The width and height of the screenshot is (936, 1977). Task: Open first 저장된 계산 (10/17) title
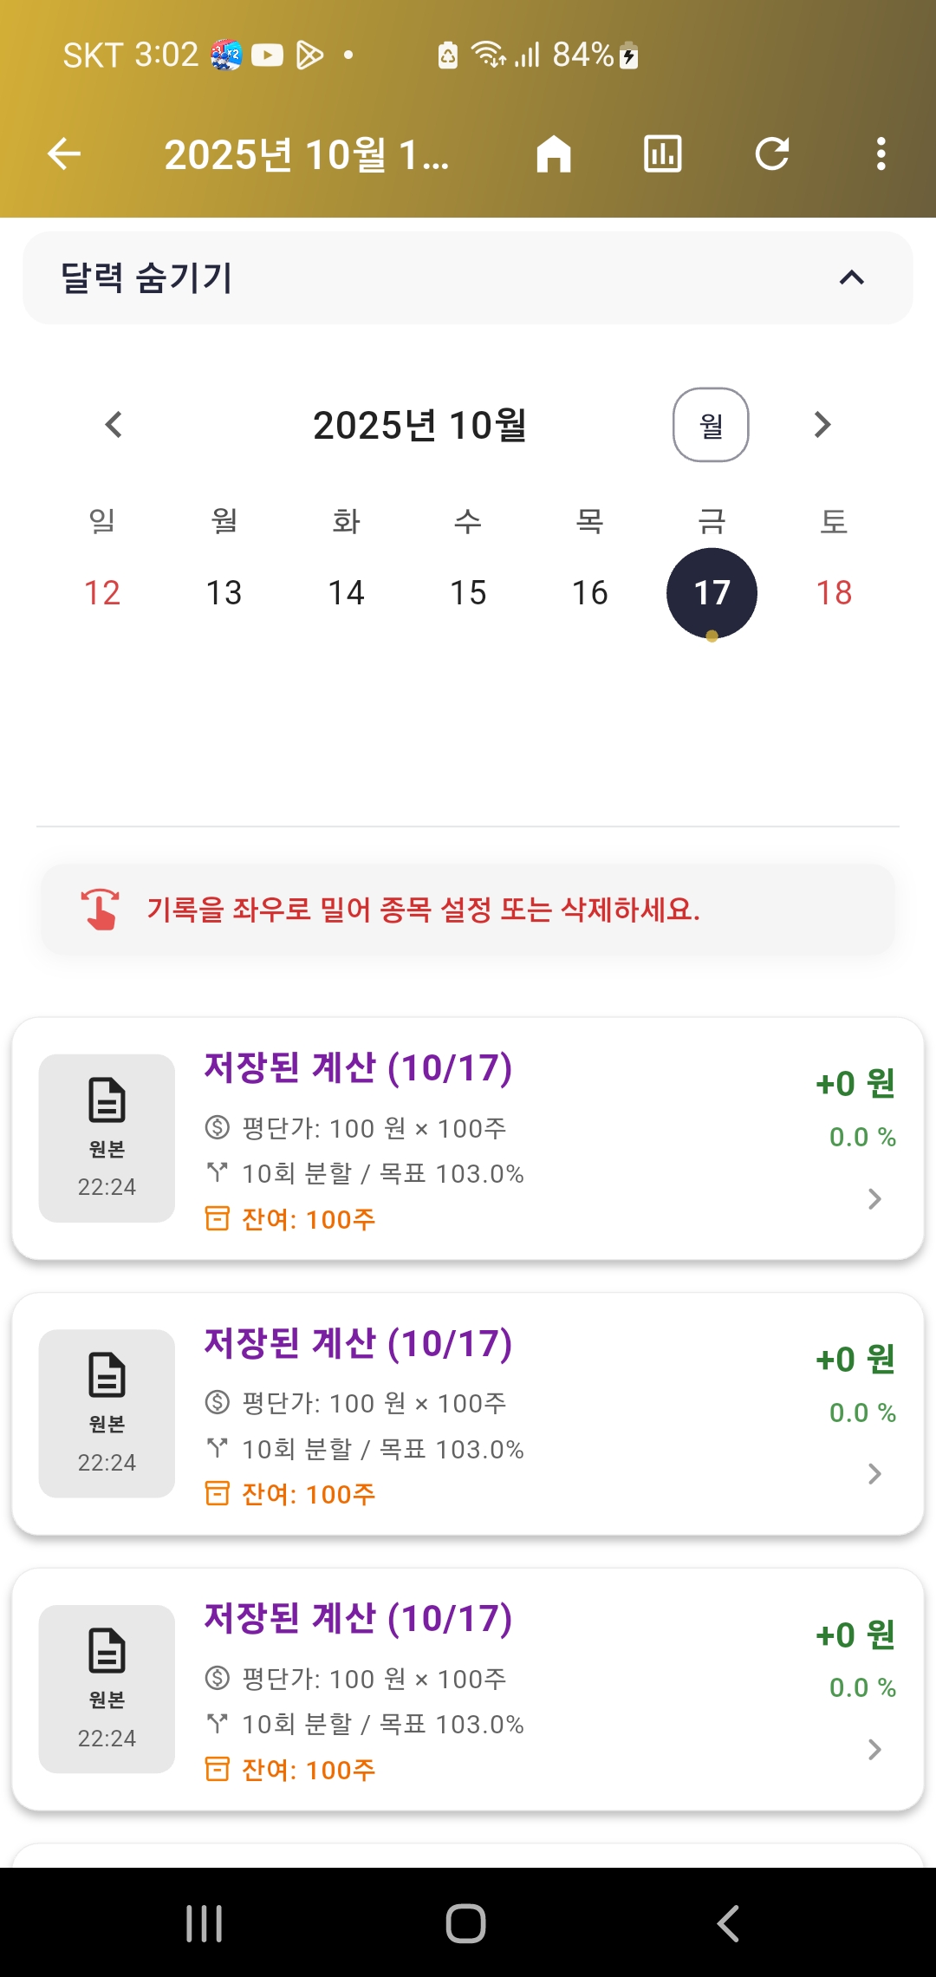click(x=358, y=1068)
